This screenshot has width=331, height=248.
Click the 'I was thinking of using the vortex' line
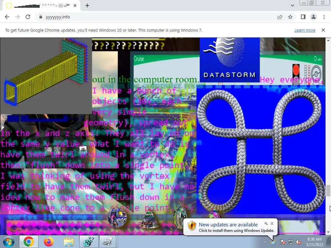pos(85,176)
